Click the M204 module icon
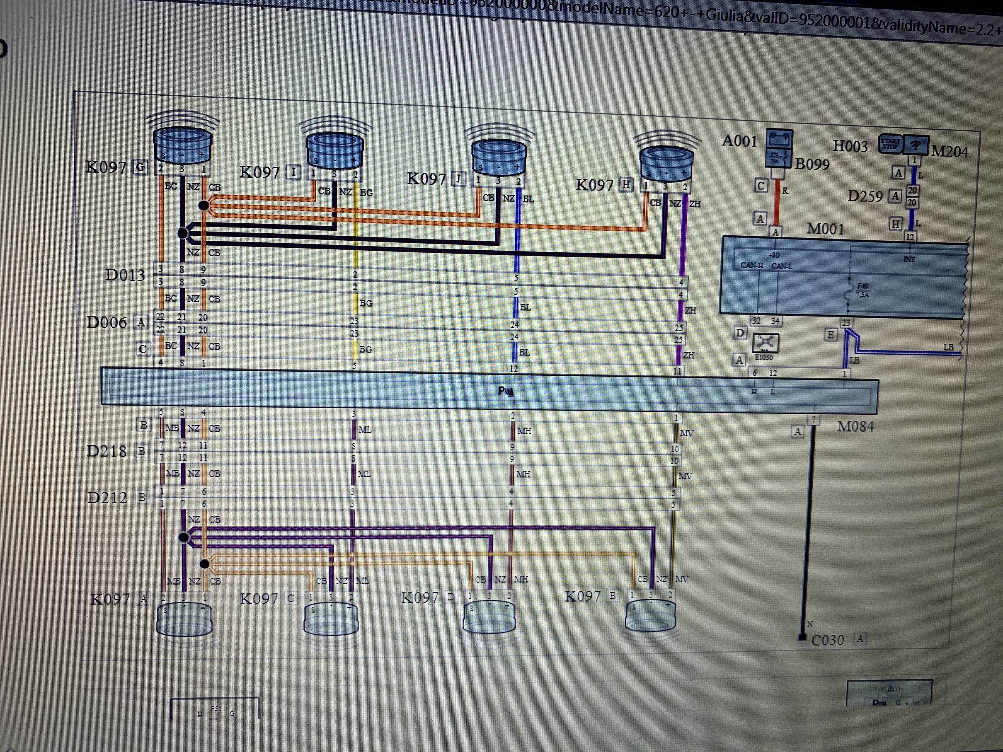The image size is (1003, 752). (x=916, y=145)
